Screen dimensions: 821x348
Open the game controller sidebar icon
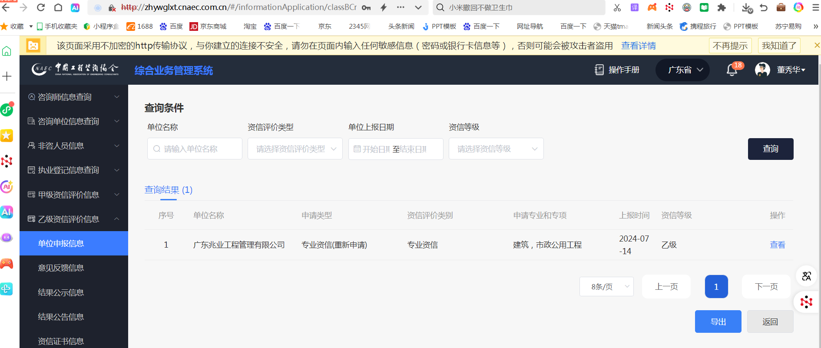7,263
